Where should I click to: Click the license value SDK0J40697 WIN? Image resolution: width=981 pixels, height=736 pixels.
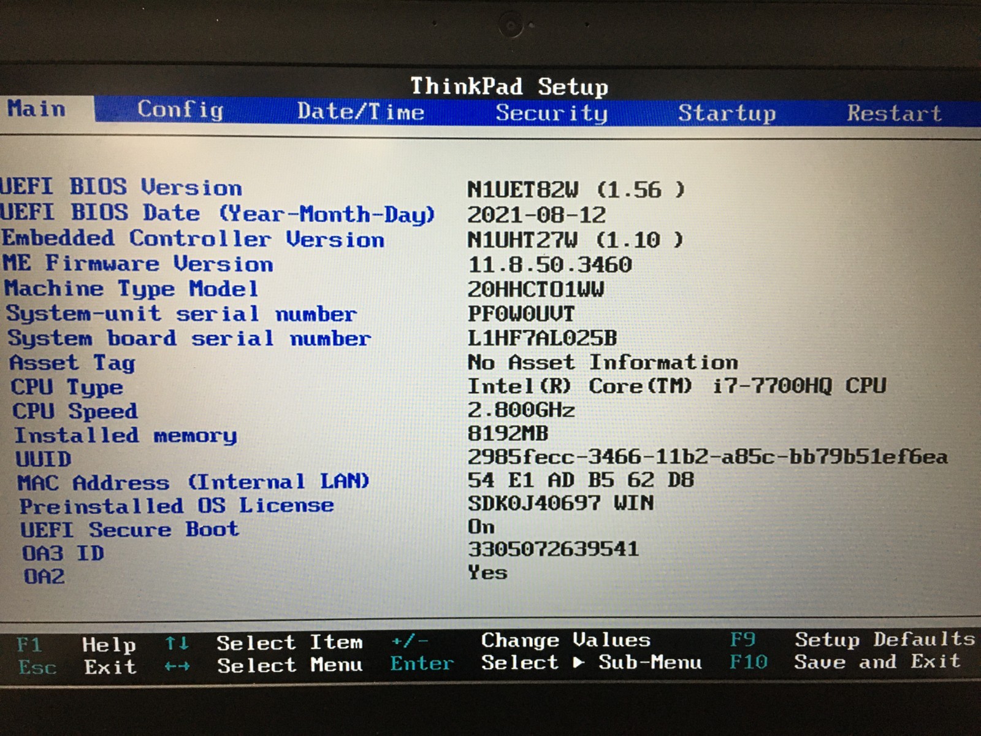pyautogui.click(x=561, y=503)
